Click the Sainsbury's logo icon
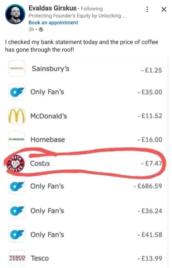The width and height of the screenshot is (172, 268). 17,69
